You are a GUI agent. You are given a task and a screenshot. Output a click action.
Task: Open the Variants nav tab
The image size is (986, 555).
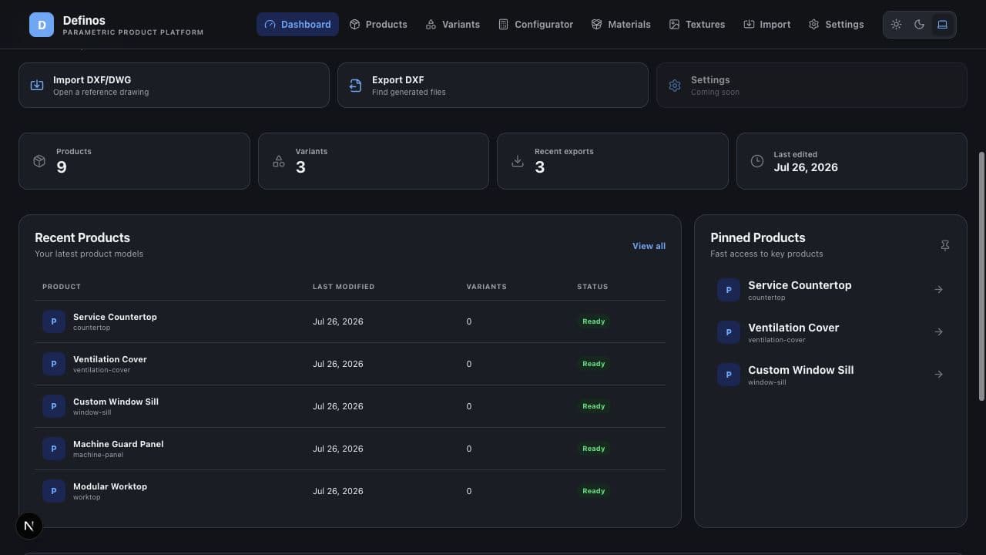click(x=453, y=25)
